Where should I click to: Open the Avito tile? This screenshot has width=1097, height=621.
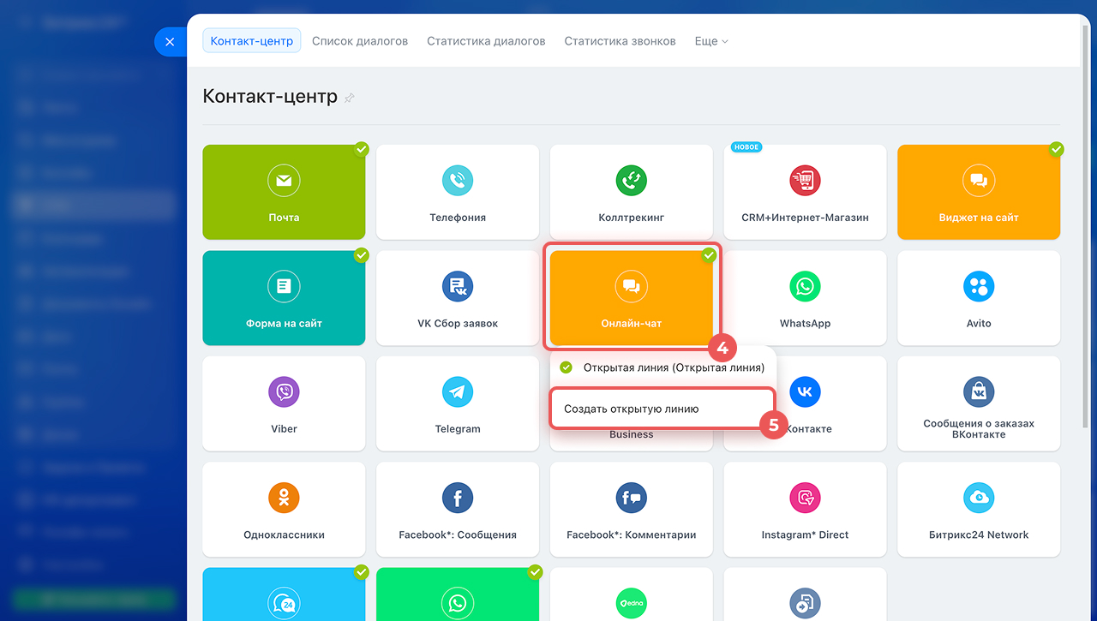(979, 298)
